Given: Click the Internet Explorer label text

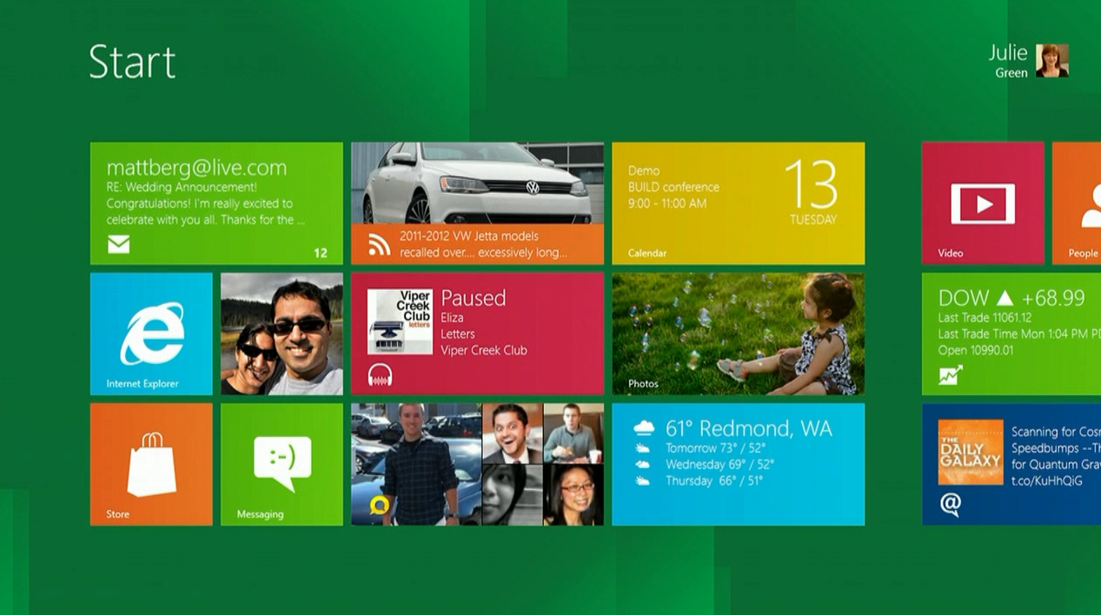Looking at the screenshot, I should [x=143, y=384].
